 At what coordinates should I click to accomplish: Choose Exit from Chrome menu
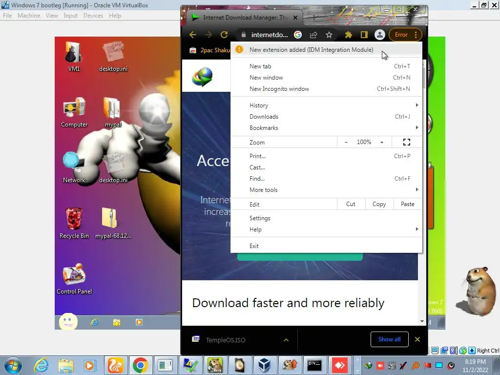tap(326, 246)
